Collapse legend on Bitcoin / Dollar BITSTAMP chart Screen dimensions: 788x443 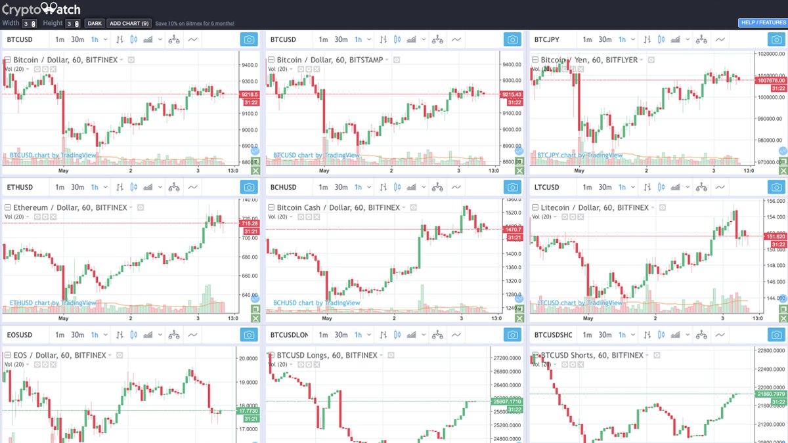pyautogui.click(x=271, y=60)
